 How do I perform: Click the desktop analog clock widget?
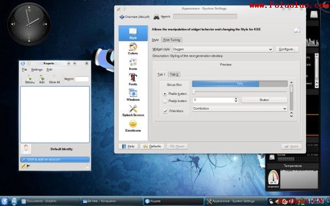point(29,24)
